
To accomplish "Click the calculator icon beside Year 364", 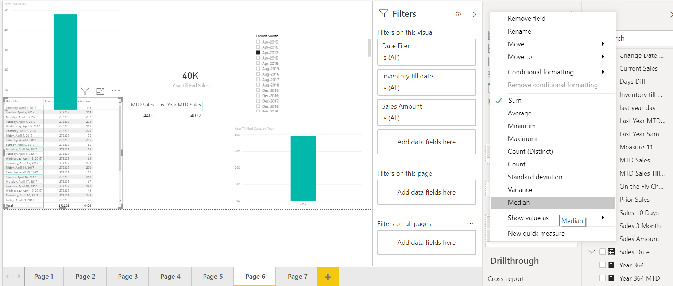I will pos(611,265).
